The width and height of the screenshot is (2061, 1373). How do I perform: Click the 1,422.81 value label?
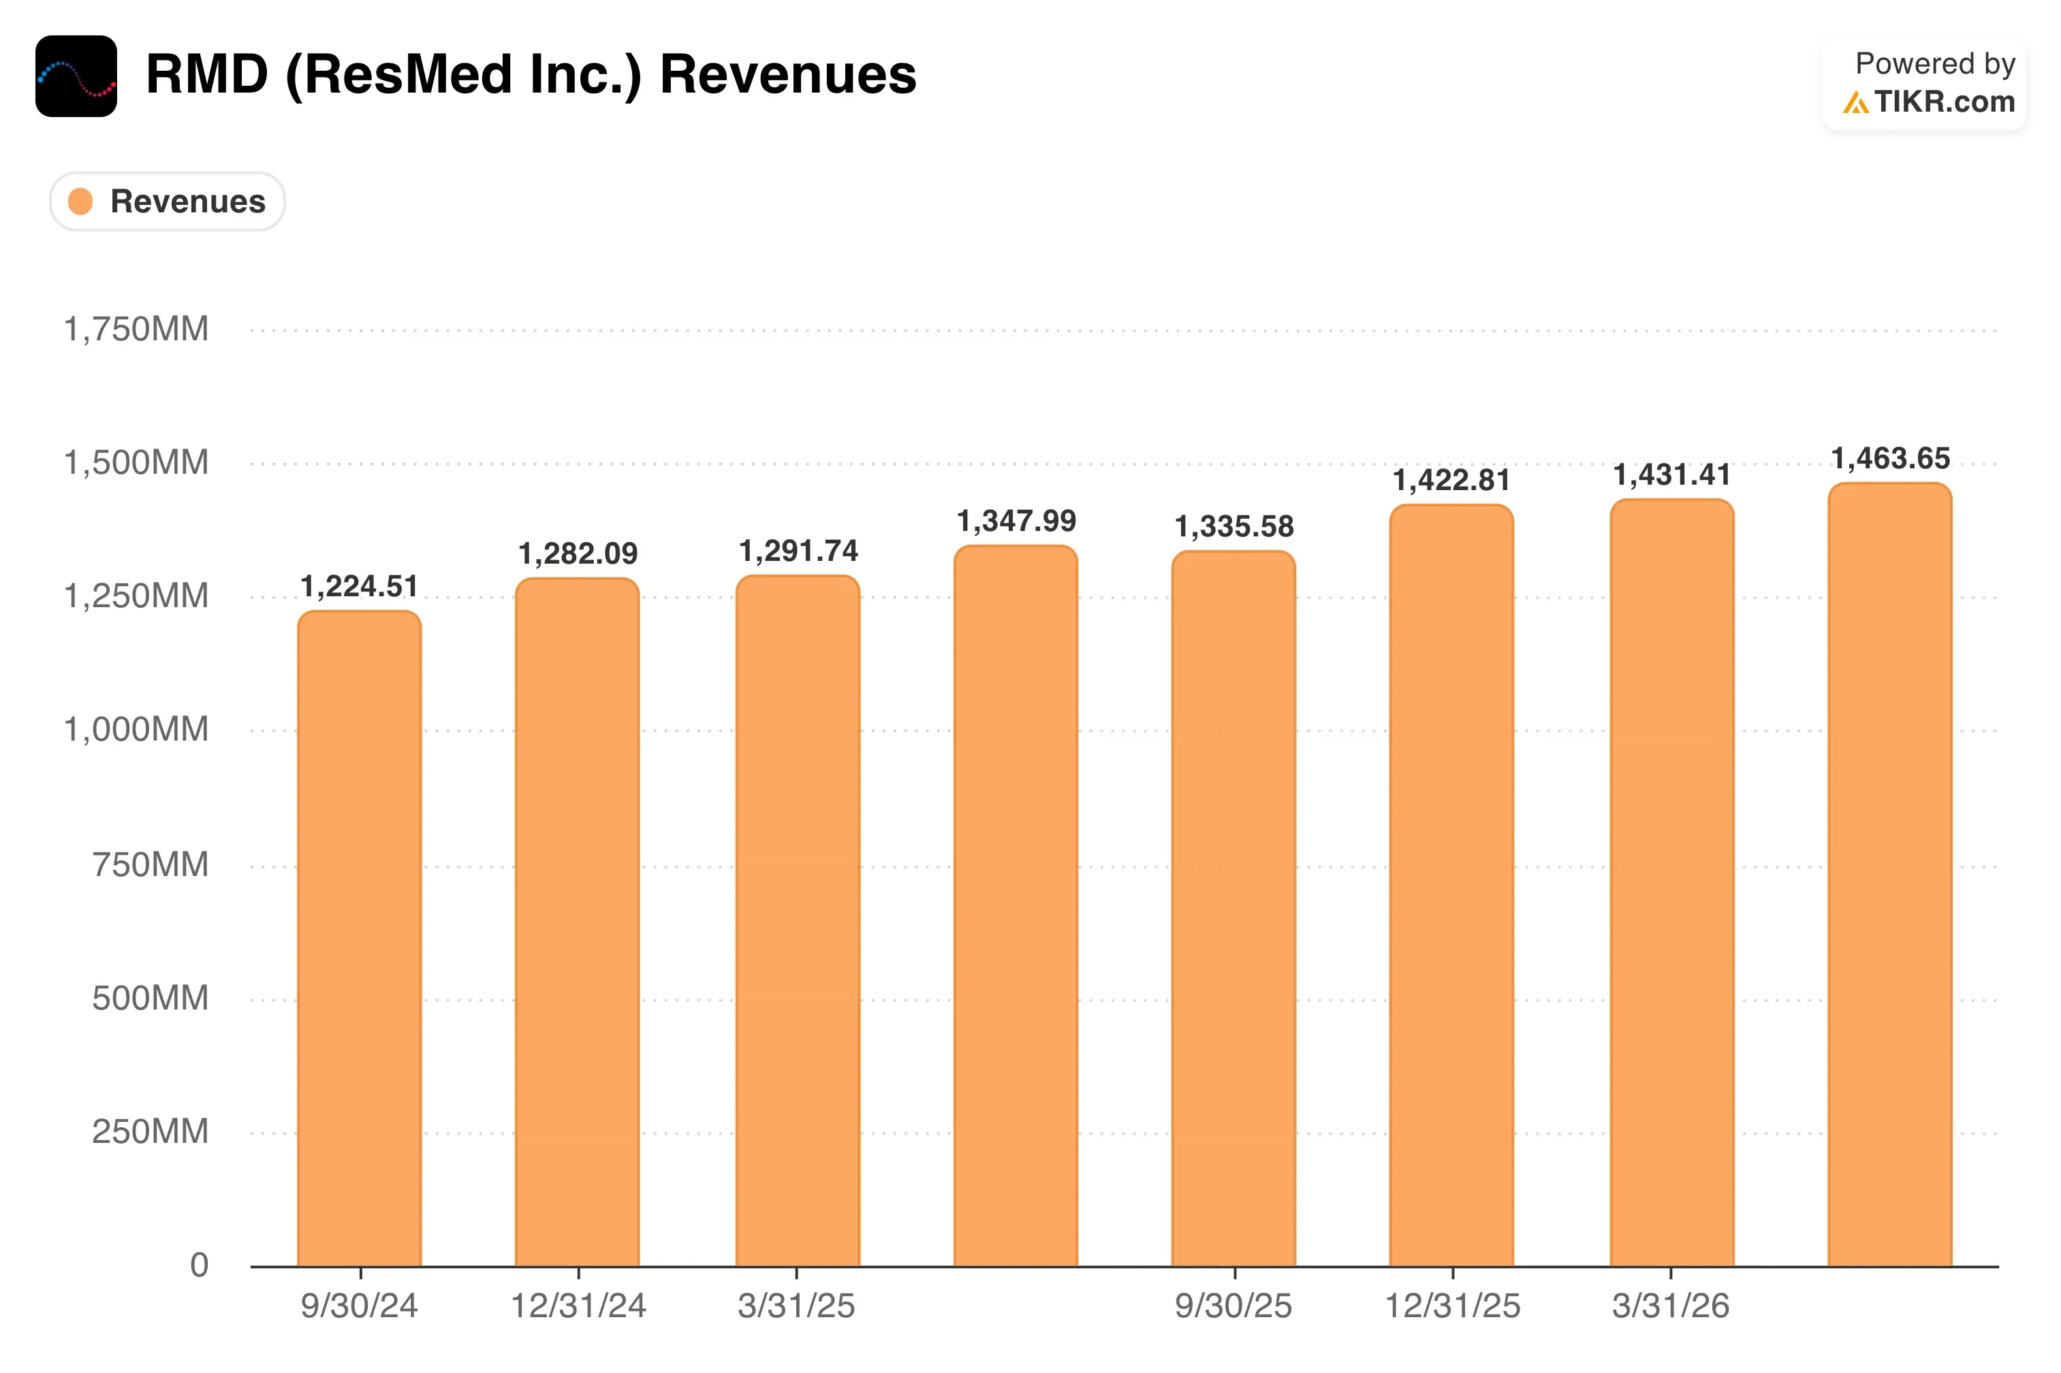pyautogui.click(x=1451, y=480)
